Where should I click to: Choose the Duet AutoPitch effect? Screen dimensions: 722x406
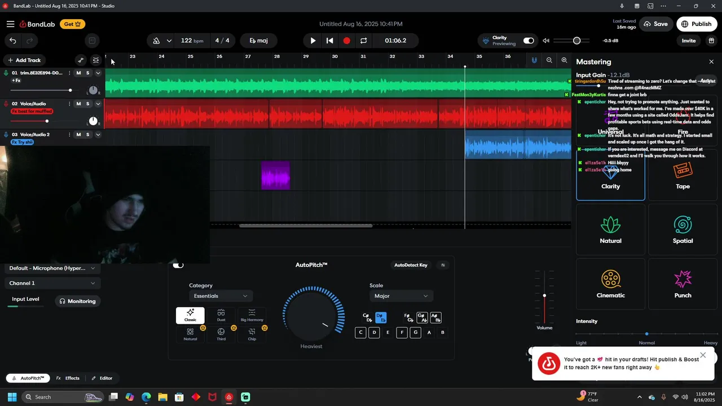[x=221, y=315]
